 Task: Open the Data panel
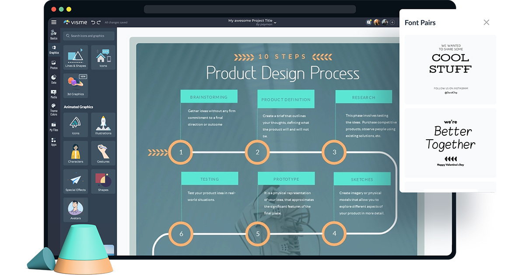coord(54,79)
